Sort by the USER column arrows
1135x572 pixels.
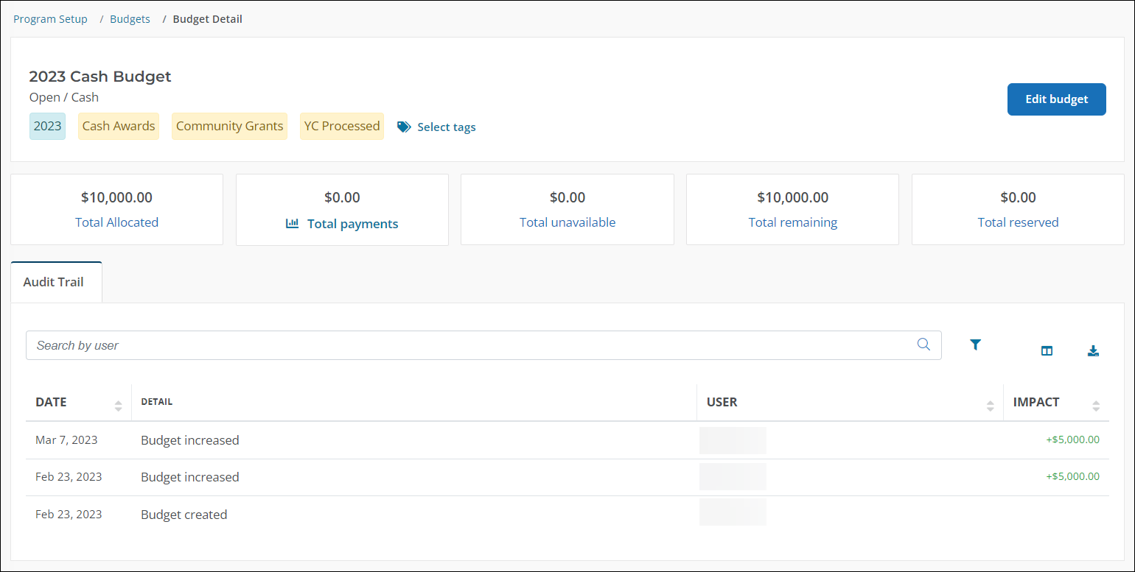point(990,406)
